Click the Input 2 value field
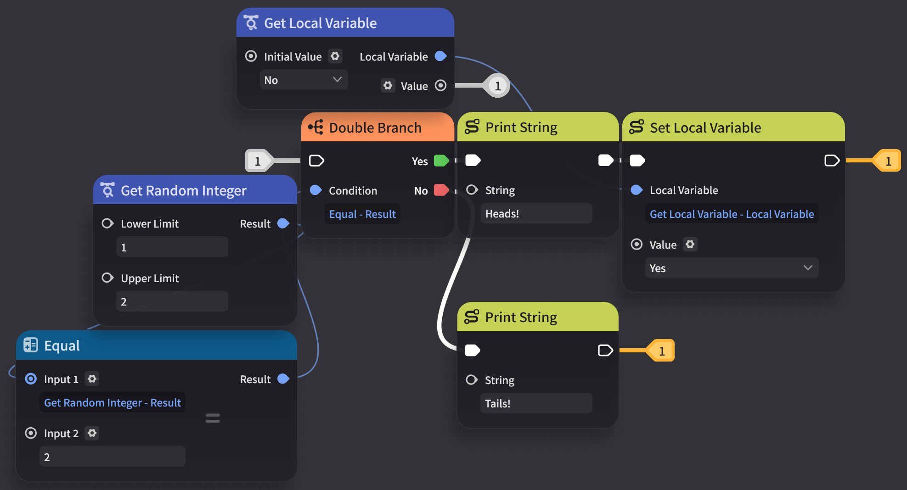 coord(113,457)
